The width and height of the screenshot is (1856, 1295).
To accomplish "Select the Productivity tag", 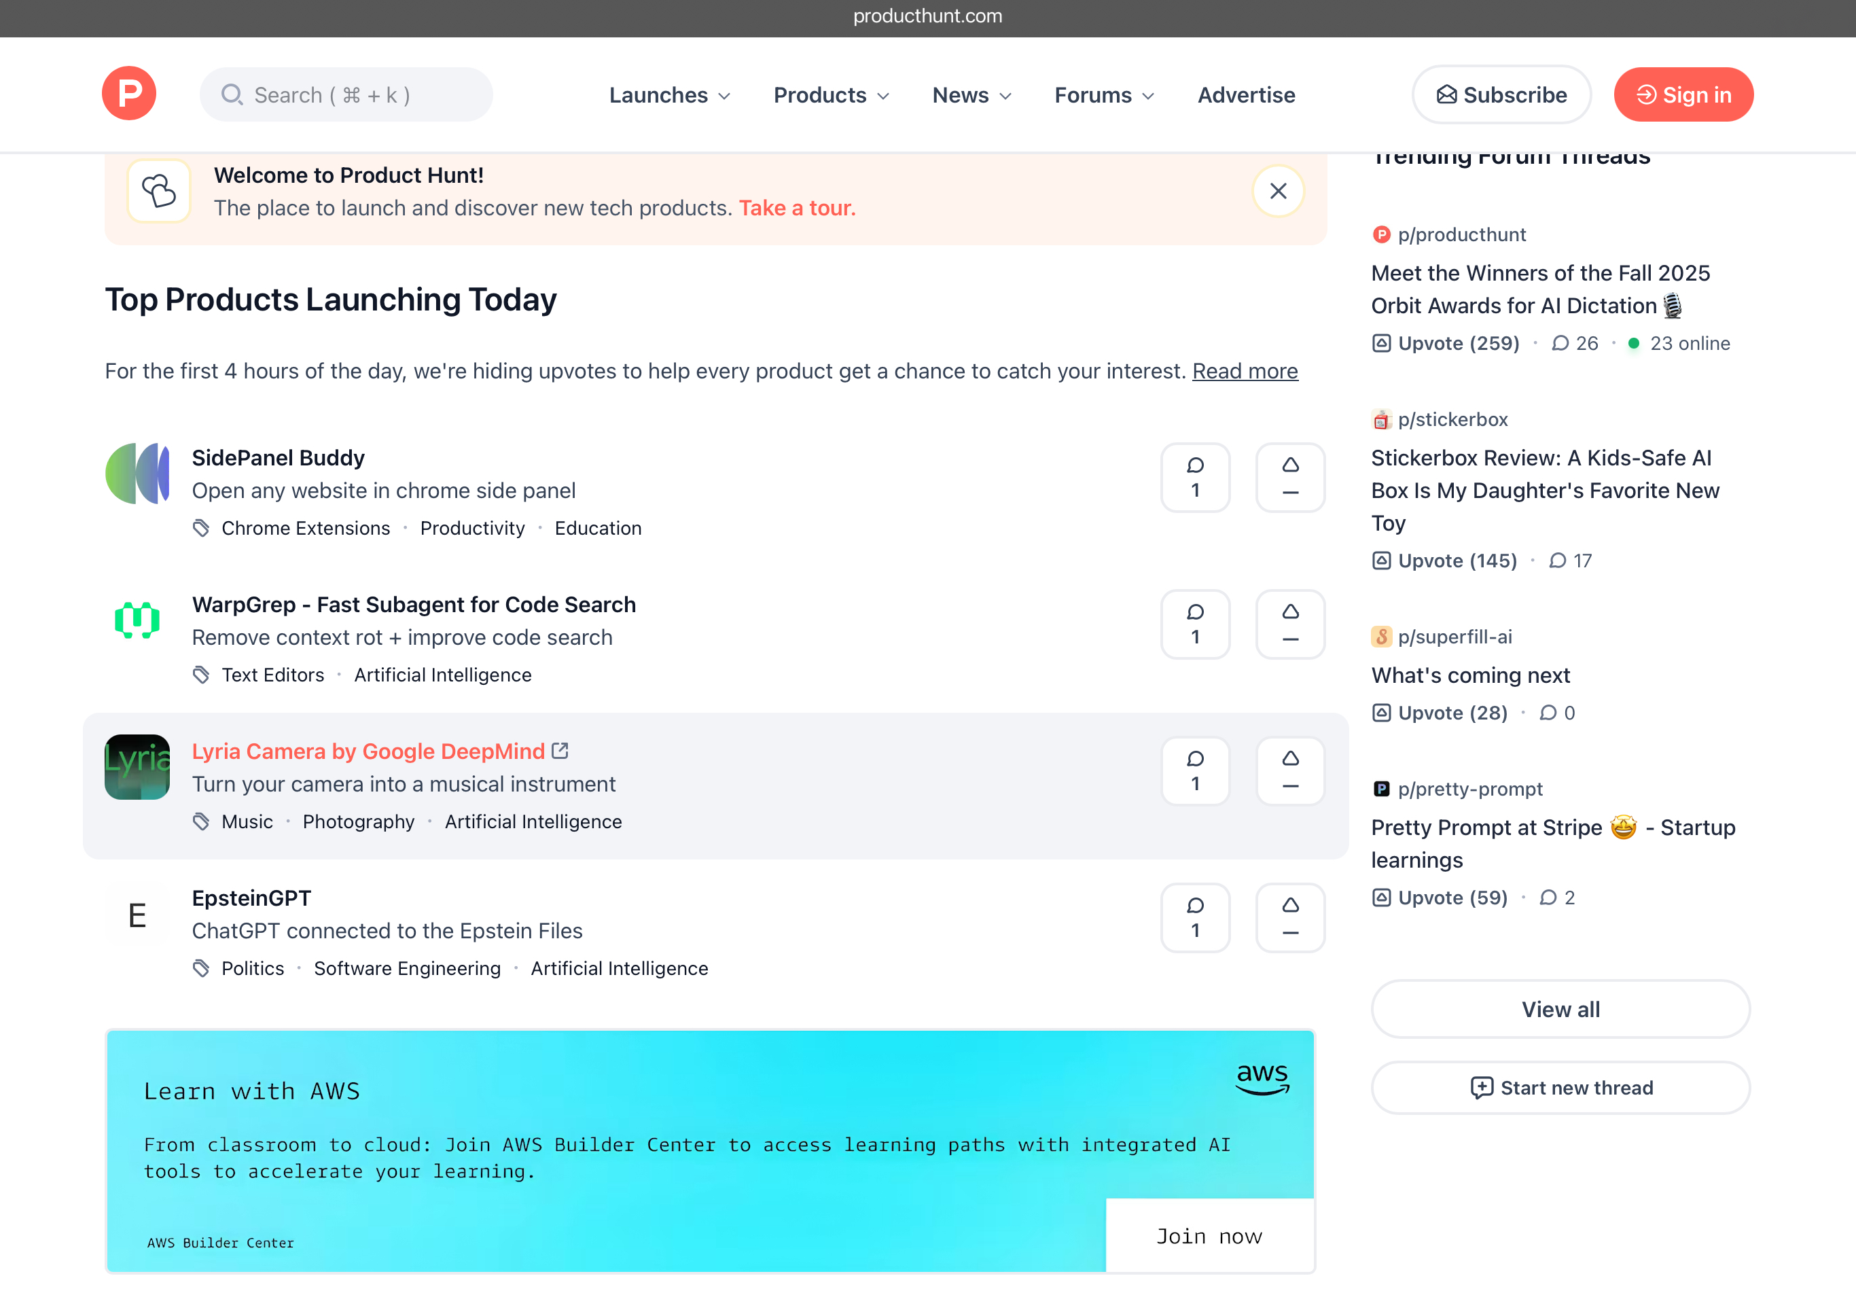I will click(472, 528).
